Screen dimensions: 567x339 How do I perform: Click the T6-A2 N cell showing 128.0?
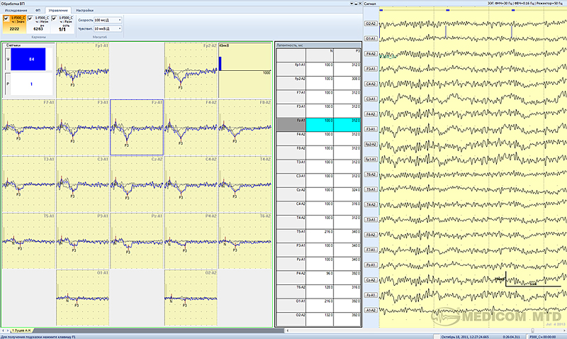click(x=320, y=291)
